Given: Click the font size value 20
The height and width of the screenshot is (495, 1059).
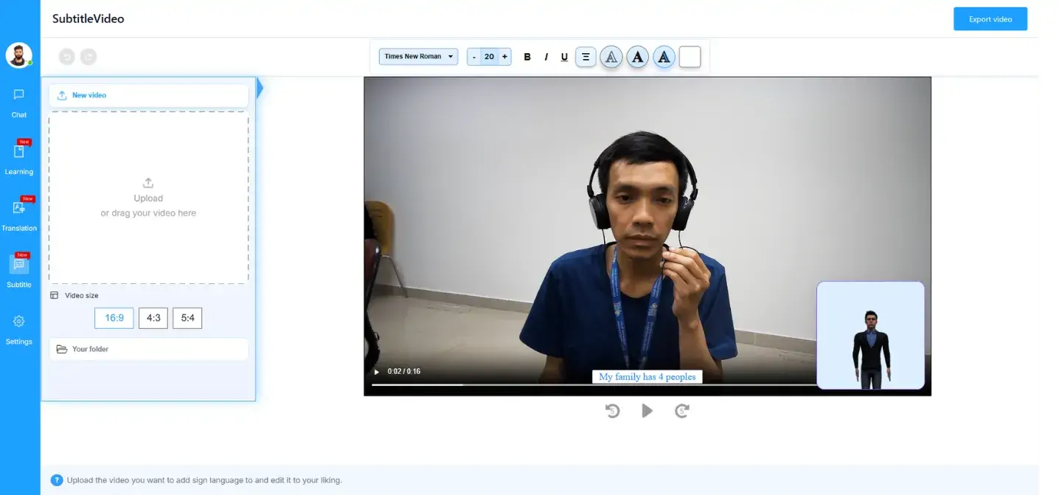Looking at the screenshot, I should click(489, 57).
